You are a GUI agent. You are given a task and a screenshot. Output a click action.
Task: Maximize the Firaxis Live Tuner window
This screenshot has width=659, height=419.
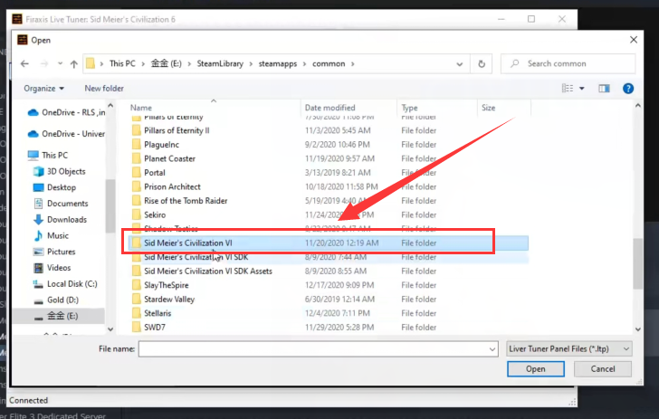pyautogui.click(x=531, y=19)
